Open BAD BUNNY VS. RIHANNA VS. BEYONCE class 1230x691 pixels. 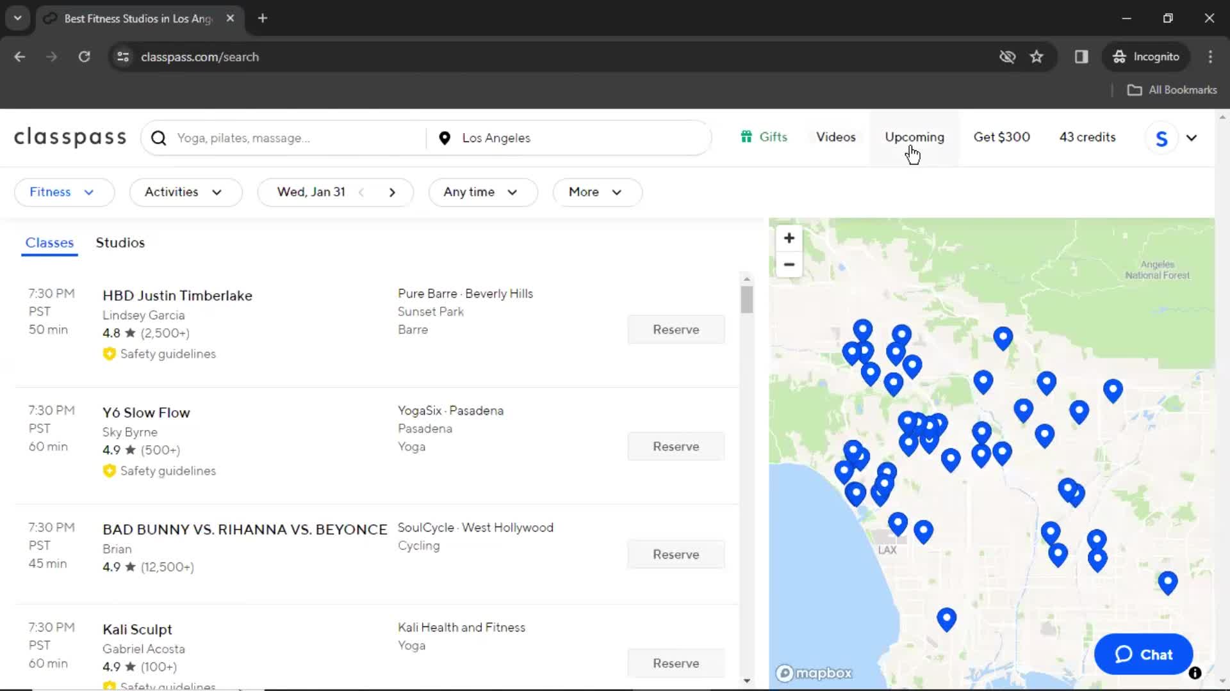click(x=245, y=530)
